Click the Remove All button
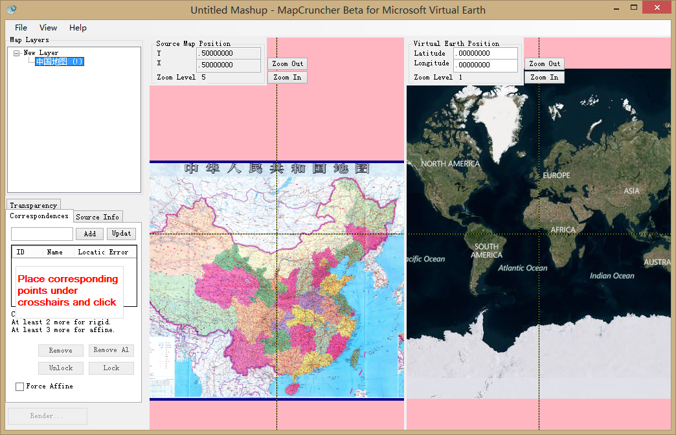This screenshot has height=435, width=676. pos(111,350)
